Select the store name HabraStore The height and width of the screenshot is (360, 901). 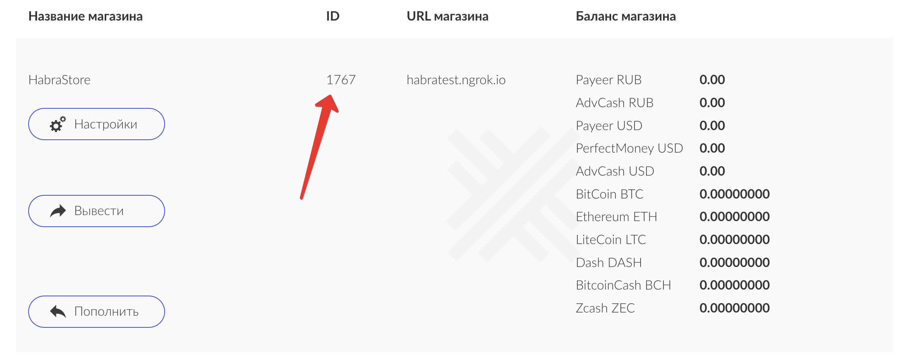[60, 80]
